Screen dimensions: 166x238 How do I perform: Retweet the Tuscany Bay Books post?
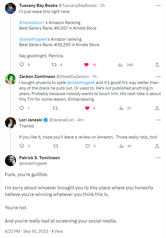tap(54, 65)
